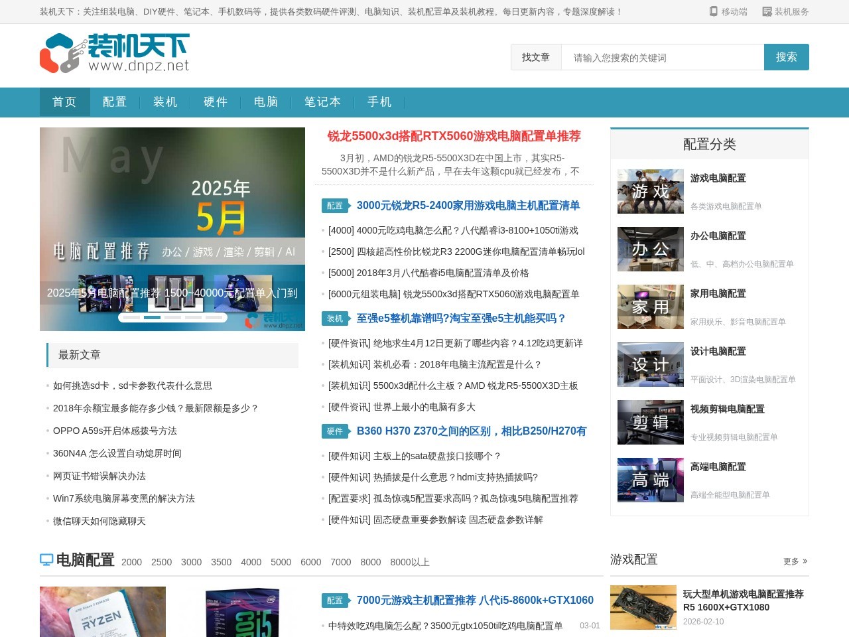Image resolution: width=849 pixels, height=637 pixels.
Task: Open the 锐龙5500x3d搭配RTX5060 headline article
Action: [x=454, y=137]
